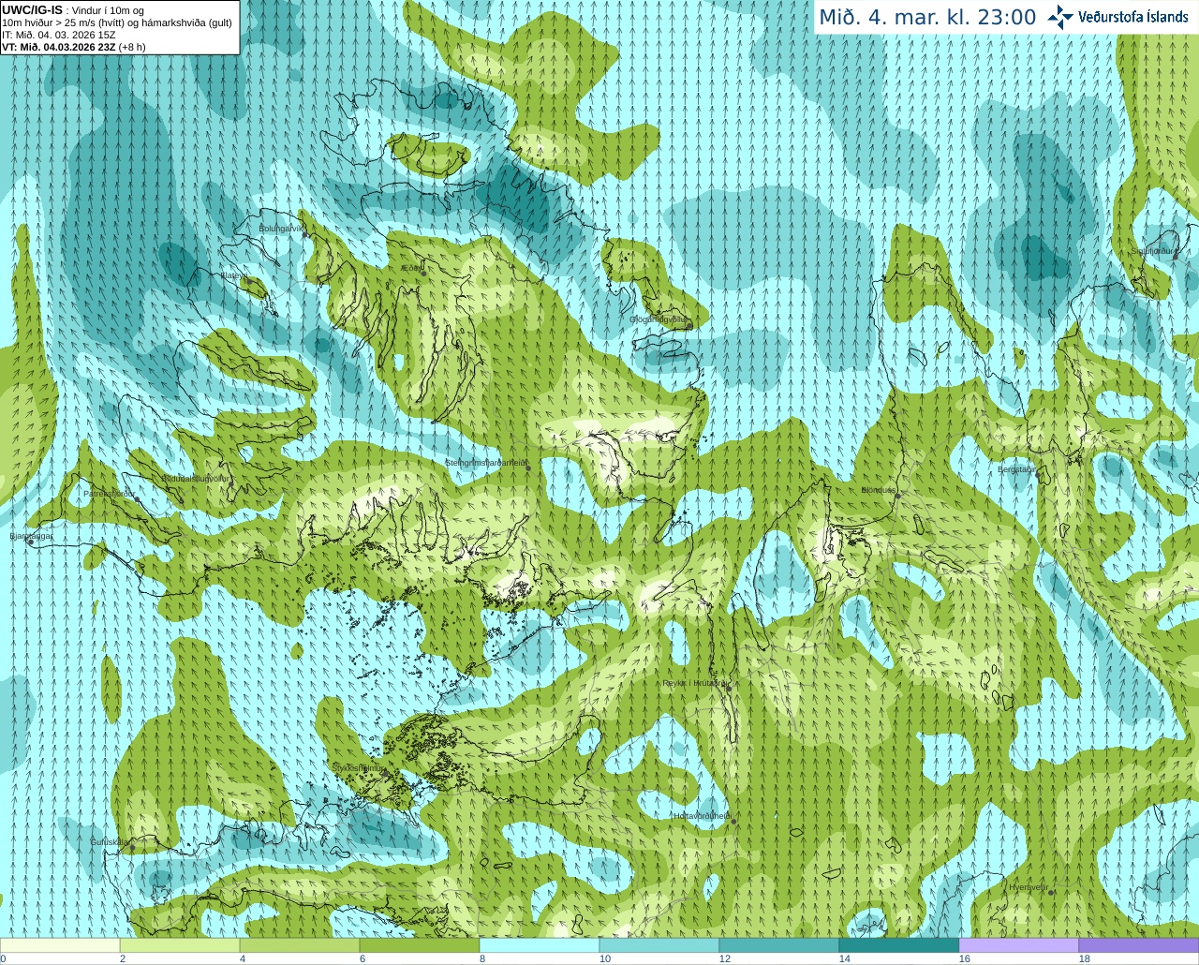Screen dimensions: 1199x965
Task: Click the Blönduós station label
Action: pos(879,490)
